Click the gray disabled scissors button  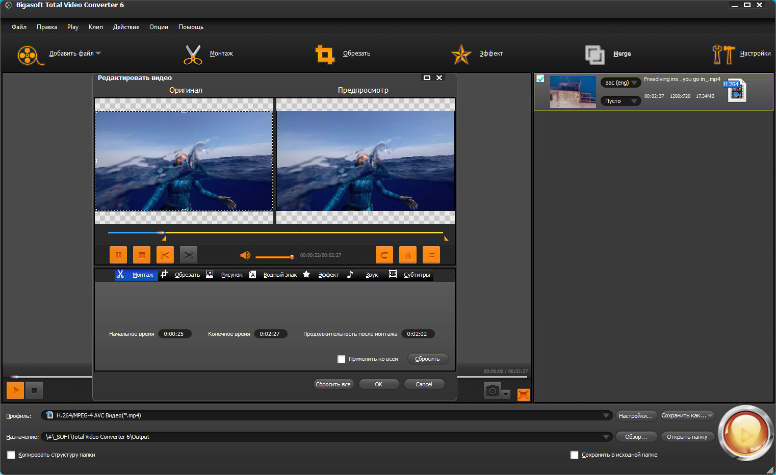189,255
